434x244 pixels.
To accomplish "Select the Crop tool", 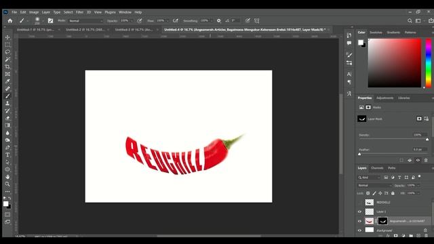I will tap(7, 66).
